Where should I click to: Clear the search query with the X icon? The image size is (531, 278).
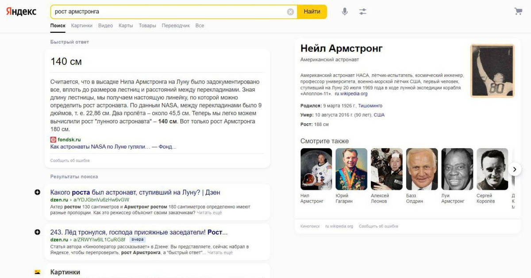point(290,12)
